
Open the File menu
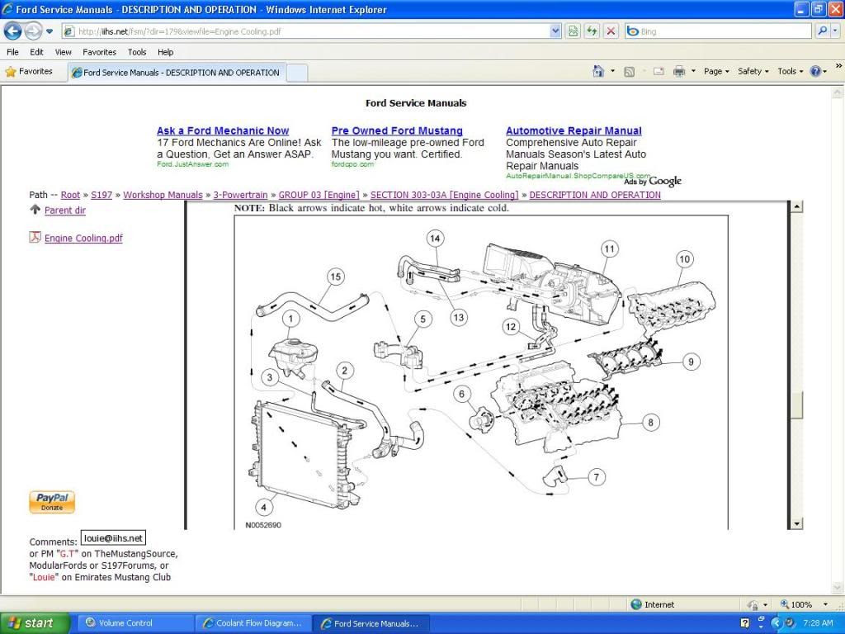pos(12,52)
